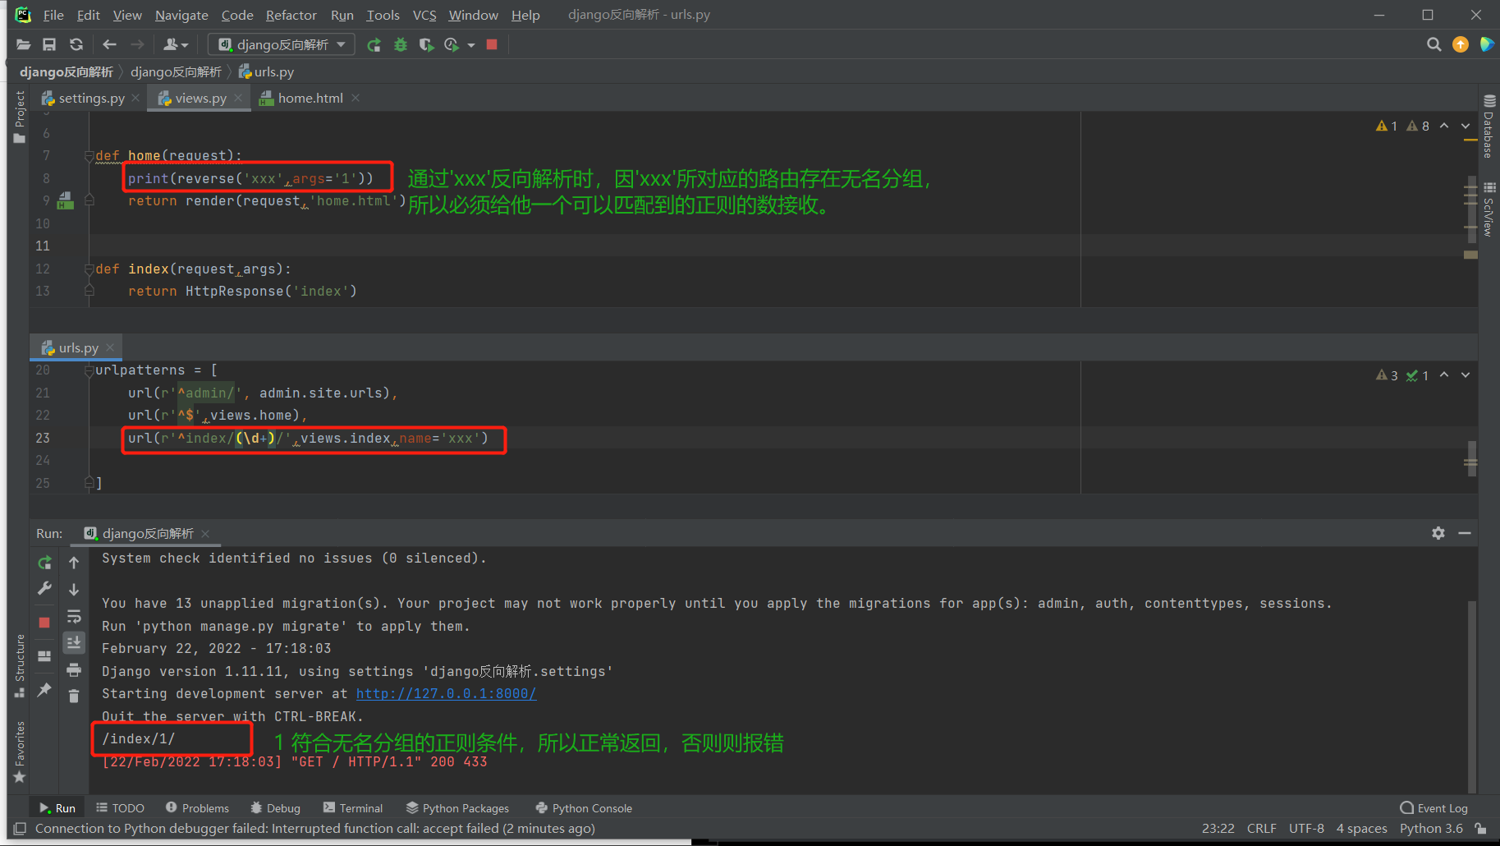This screenshot has width=1500, height=846.
Task: Switch to the settings.py editor tab
Action: (91, 99)
